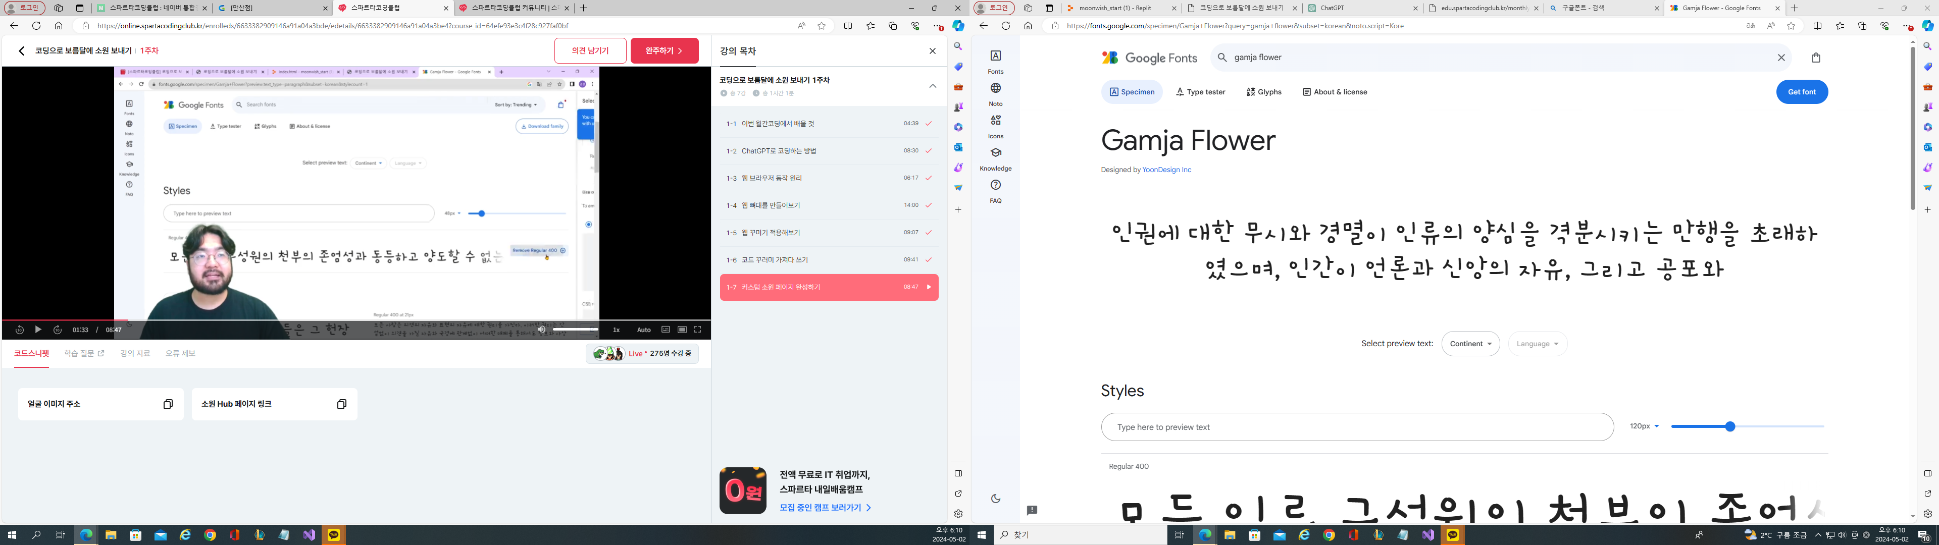
Task: Select lecture 1-7 커스텀 소원 페이지 완성하기
Action: click(x=829, y=287)
